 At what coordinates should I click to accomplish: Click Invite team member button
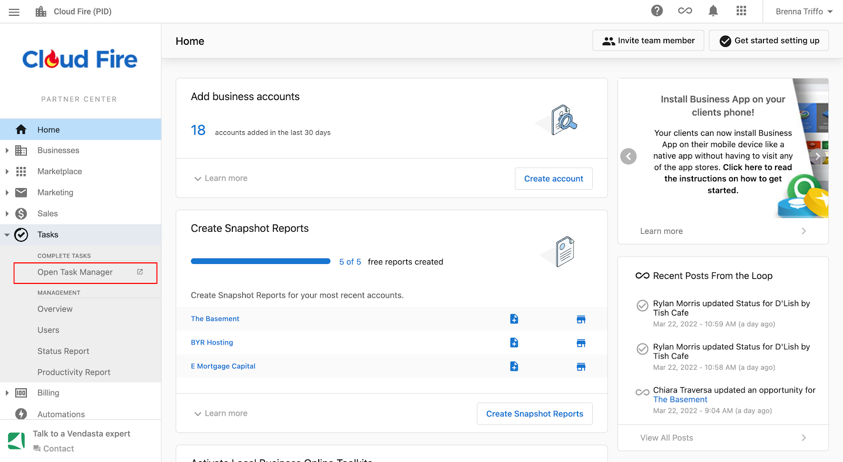click(648, 41)
